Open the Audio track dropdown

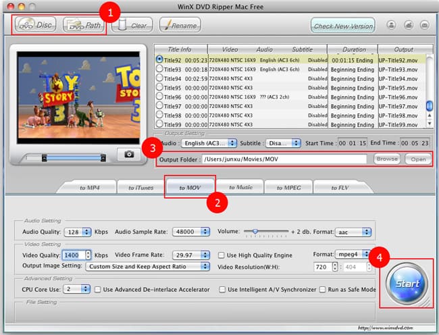[x=209, y=143]
